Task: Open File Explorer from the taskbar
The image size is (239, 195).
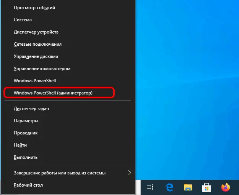Action: [188, 187]
